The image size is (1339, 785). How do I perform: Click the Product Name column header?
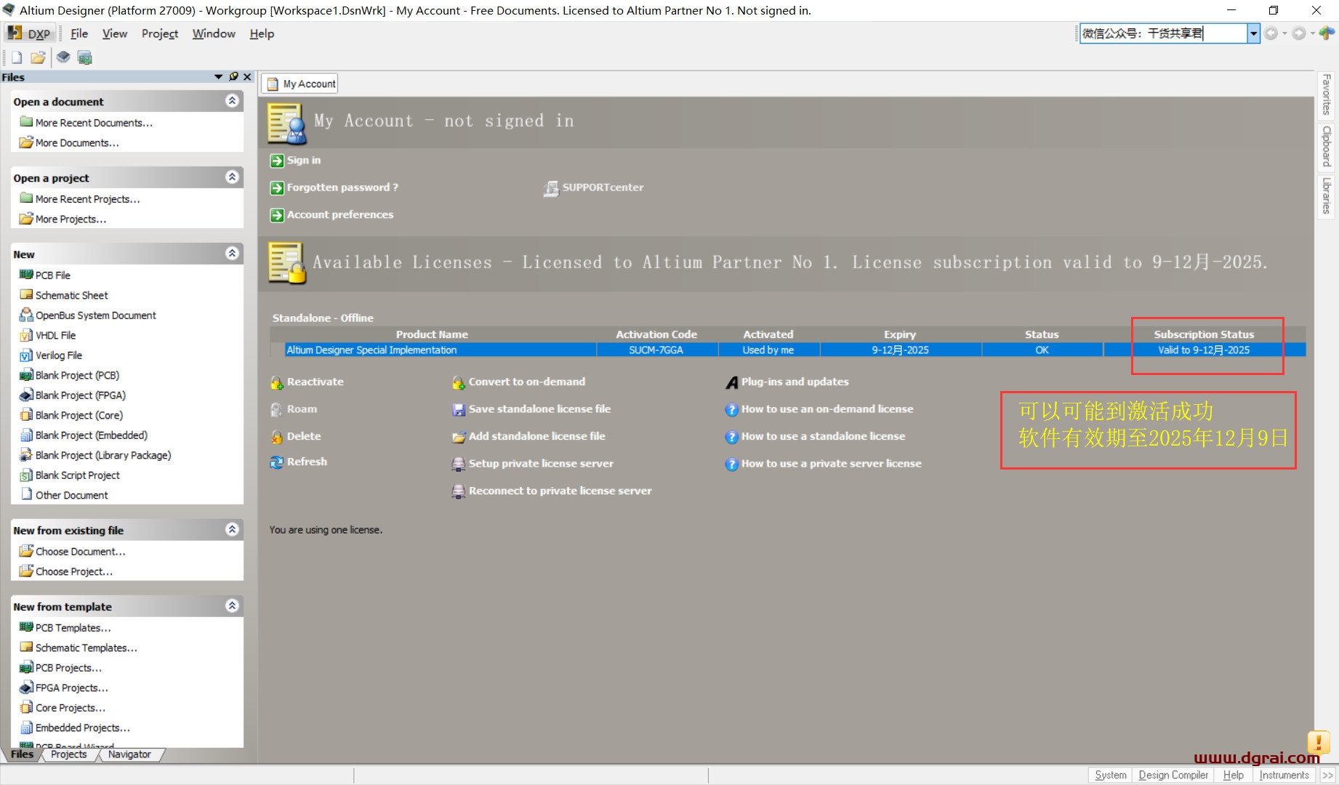coord(432,334)
